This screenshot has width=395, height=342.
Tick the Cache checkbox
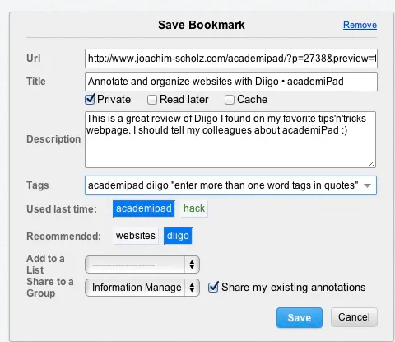[230, 100]
